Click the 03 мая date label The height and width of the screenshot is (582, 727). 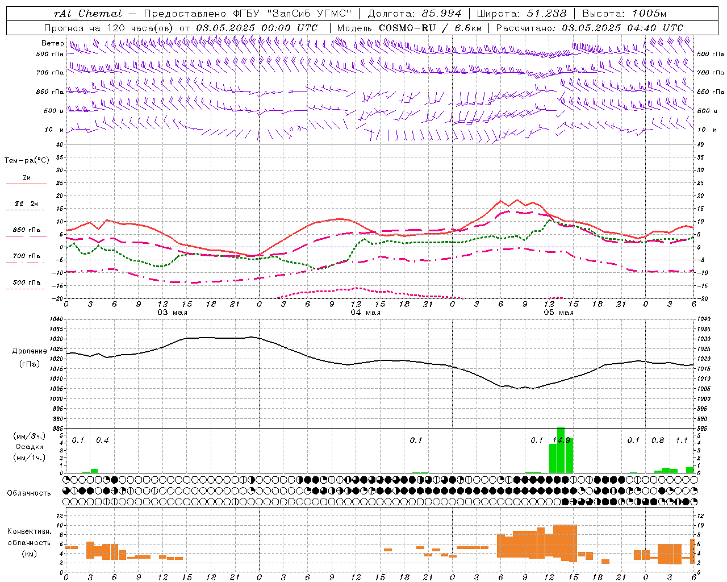pyautogui.click(x=172, y=313)
